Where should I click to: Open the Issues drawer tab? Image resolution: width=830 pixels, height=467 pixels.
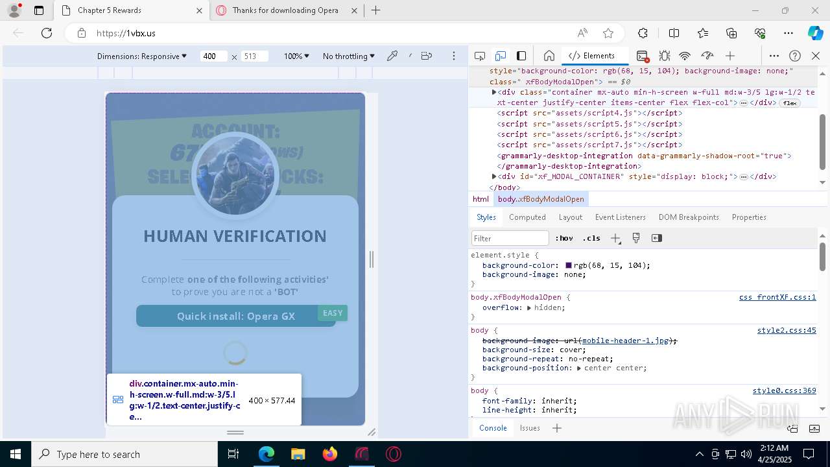[530, 428]
